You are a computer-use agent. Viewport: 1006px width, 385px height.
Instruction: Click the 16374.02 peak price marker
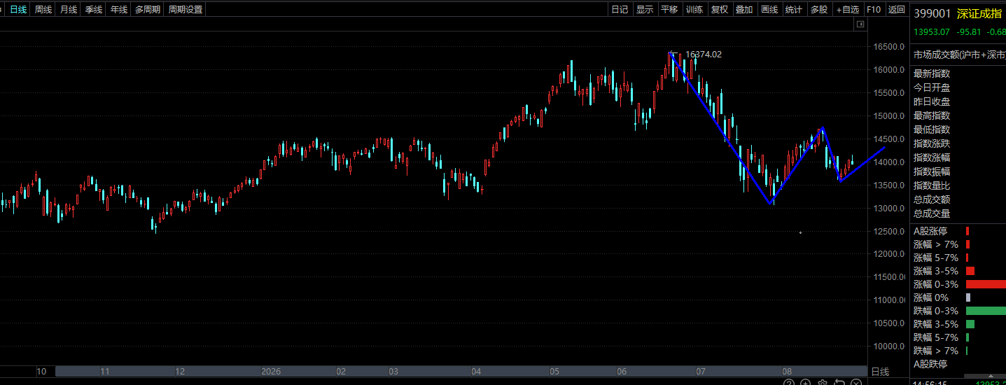[704, 54]
